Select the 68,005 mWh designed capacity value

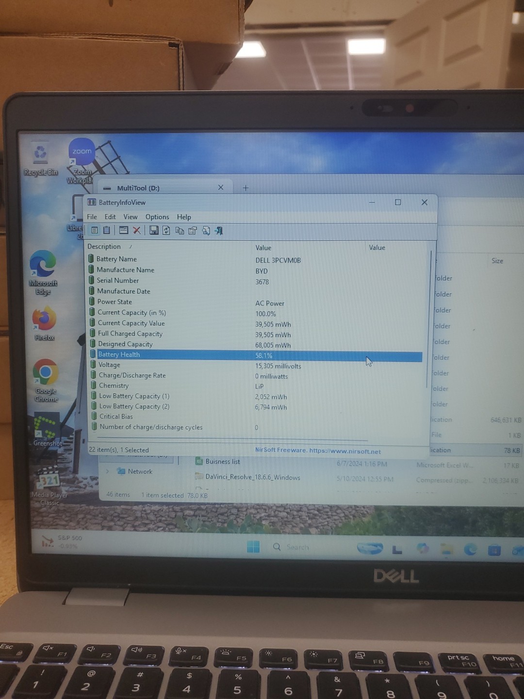[x=273, y=345]
